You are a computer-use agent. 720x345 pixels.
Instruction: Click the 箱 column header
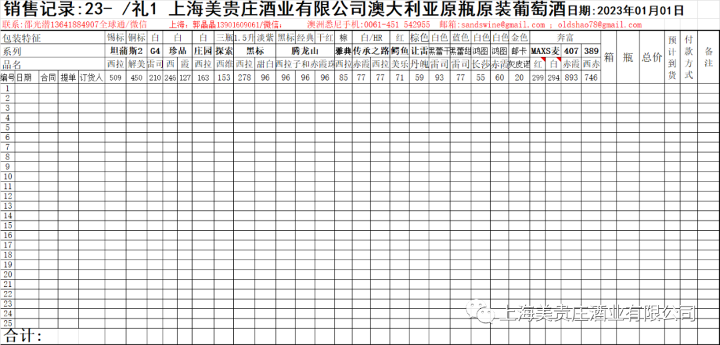pos(610,57)
